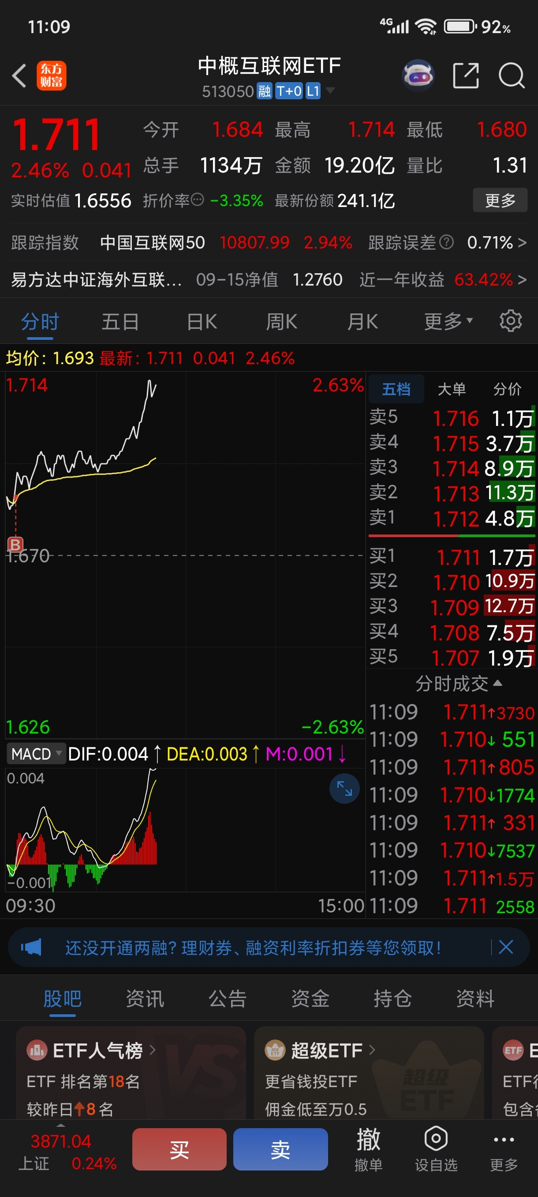The width and height of the screenshot is (538, 1197).
Task: Tap the L1 level badge
Action: click(314, 91)
